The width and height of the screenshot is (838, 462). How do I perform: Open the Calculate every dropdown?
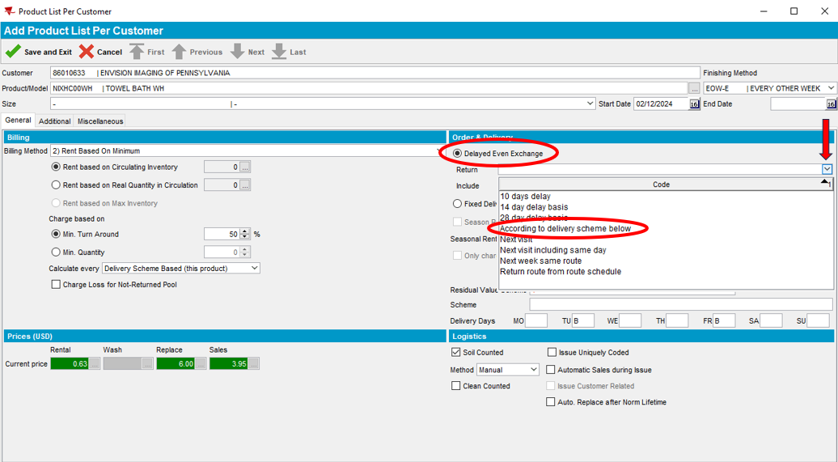tap(254, 268)
